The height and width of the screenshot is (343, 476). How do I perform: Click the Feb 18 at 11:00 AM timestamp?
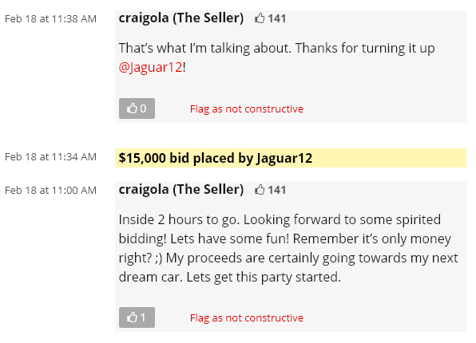[50, 190]
